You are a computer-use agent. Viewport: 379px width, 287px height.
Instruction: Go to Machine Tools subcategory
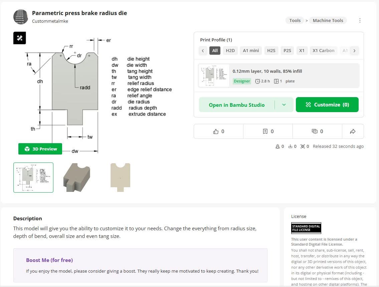pyautogui.click(x=328, y=20)
